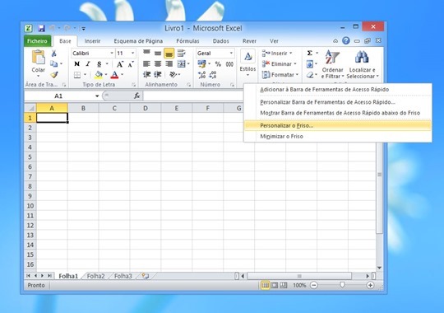This screenshot has width=444, height=313.
Task: Toggle middle vertical alignment
Action: click(x=158, y=53)
